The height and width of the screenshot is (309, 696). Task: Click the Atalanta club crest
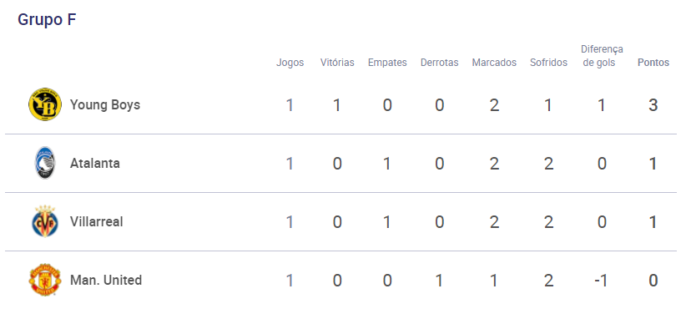tap(45, 163)
